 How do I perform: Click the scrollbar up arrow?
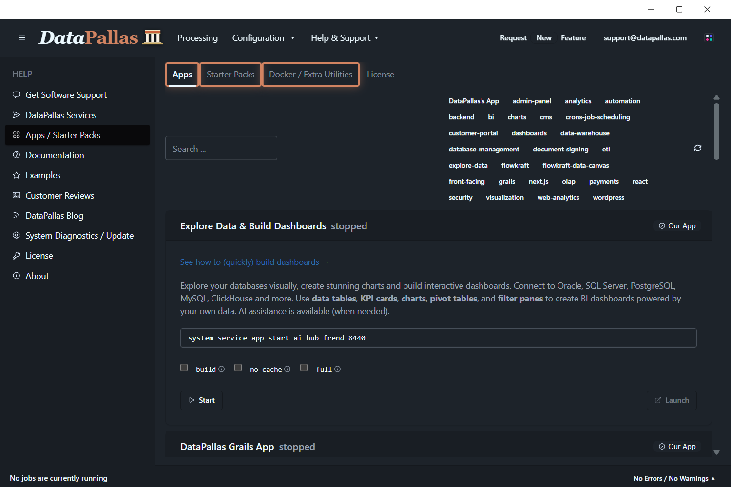(x=716, y=97)
